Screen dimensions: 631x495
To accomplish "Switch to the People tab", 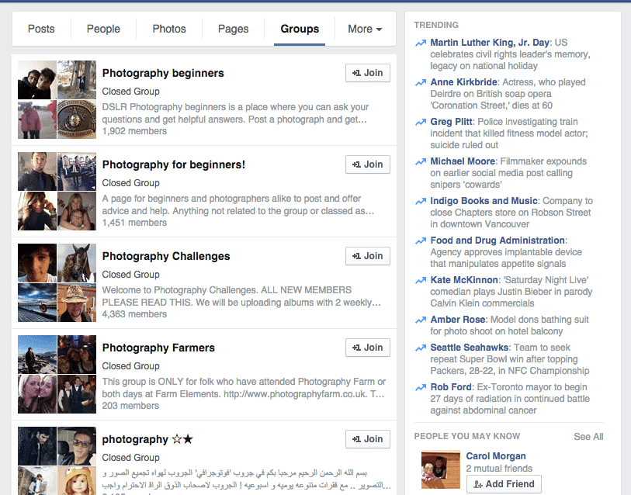I will coord(103,29).
